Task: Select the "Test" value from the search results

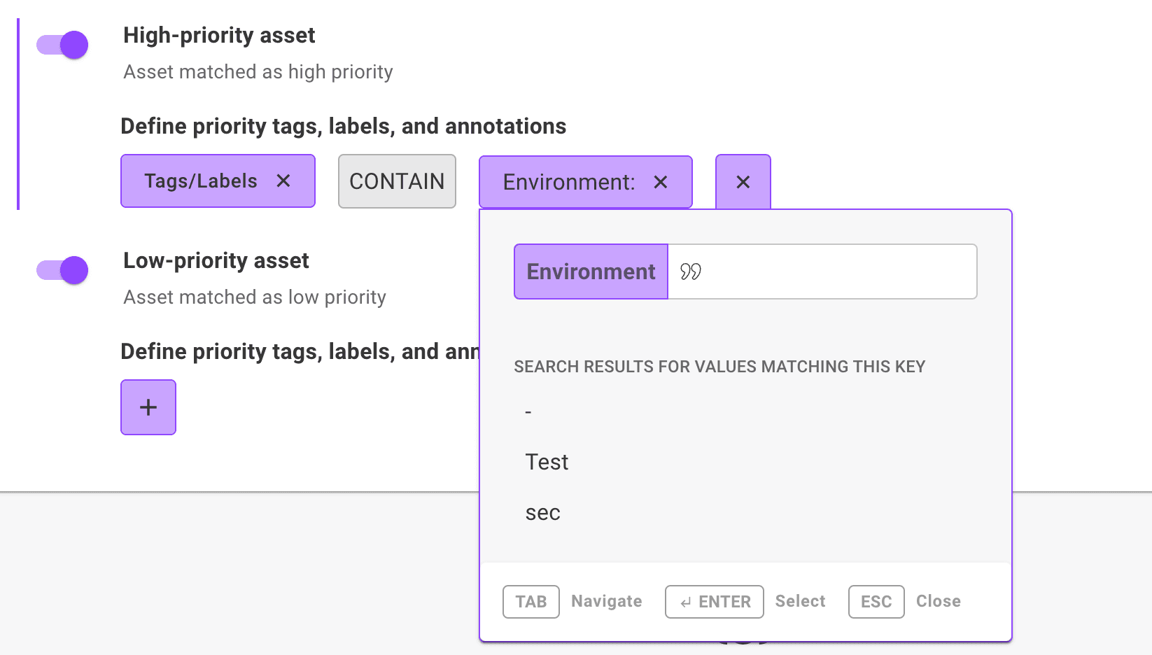Action: point(547,463)
